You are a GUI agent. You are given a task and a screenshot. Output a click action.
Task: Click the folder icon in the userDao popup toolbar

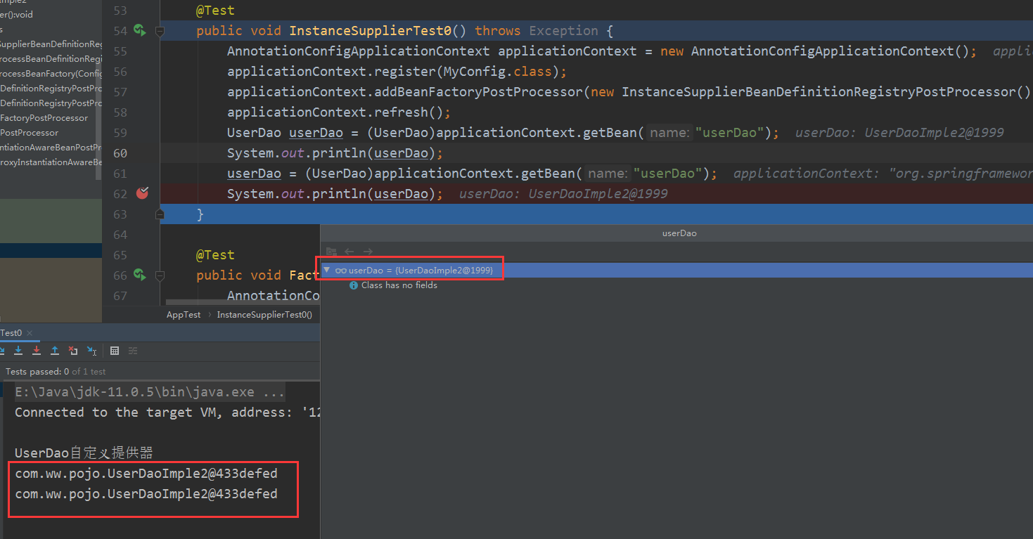click(331, 252)
